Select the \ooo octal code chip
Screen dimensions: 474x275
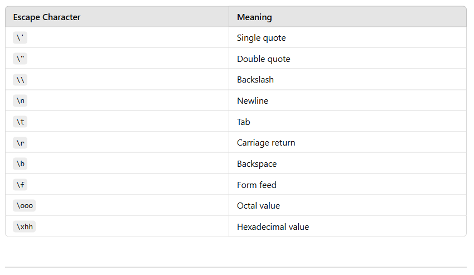coord(24,206)
